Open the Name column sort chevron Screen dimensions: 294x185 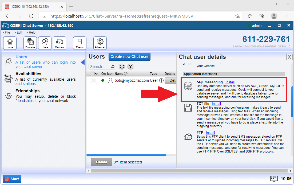click(x=125, y=74)
